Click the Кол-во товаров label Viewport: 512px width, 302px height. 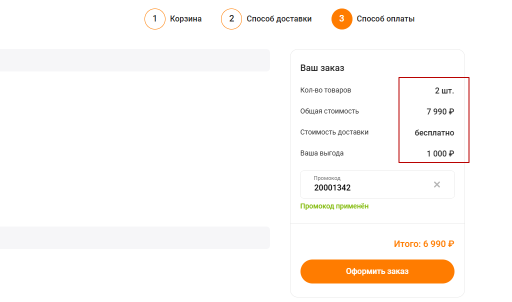(325, 90)
